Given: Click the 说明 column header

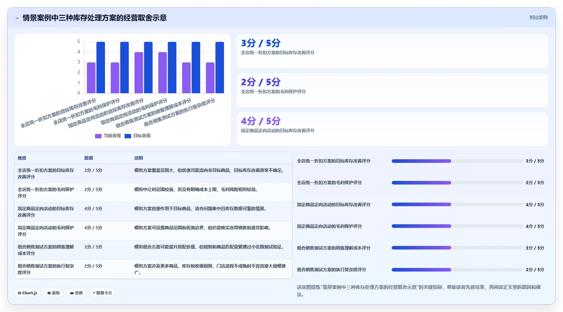Looking at the screenshot, I should click(x=138, y=158).
